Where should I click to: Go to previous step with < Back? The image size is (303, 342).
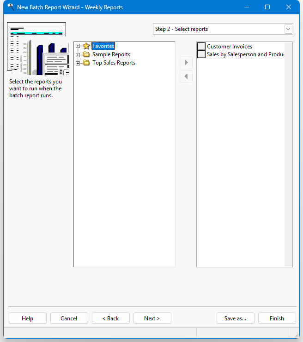click(x=110, y=318)
